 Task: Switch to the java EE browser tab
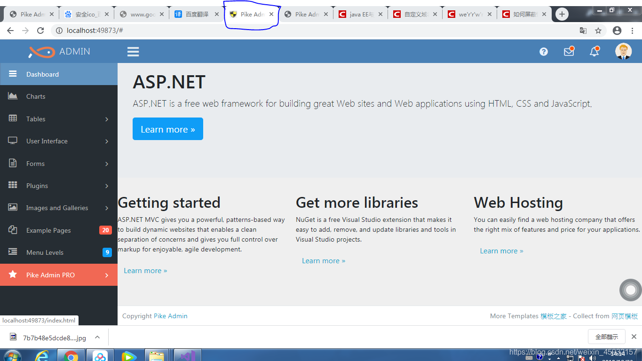[361, 14]
